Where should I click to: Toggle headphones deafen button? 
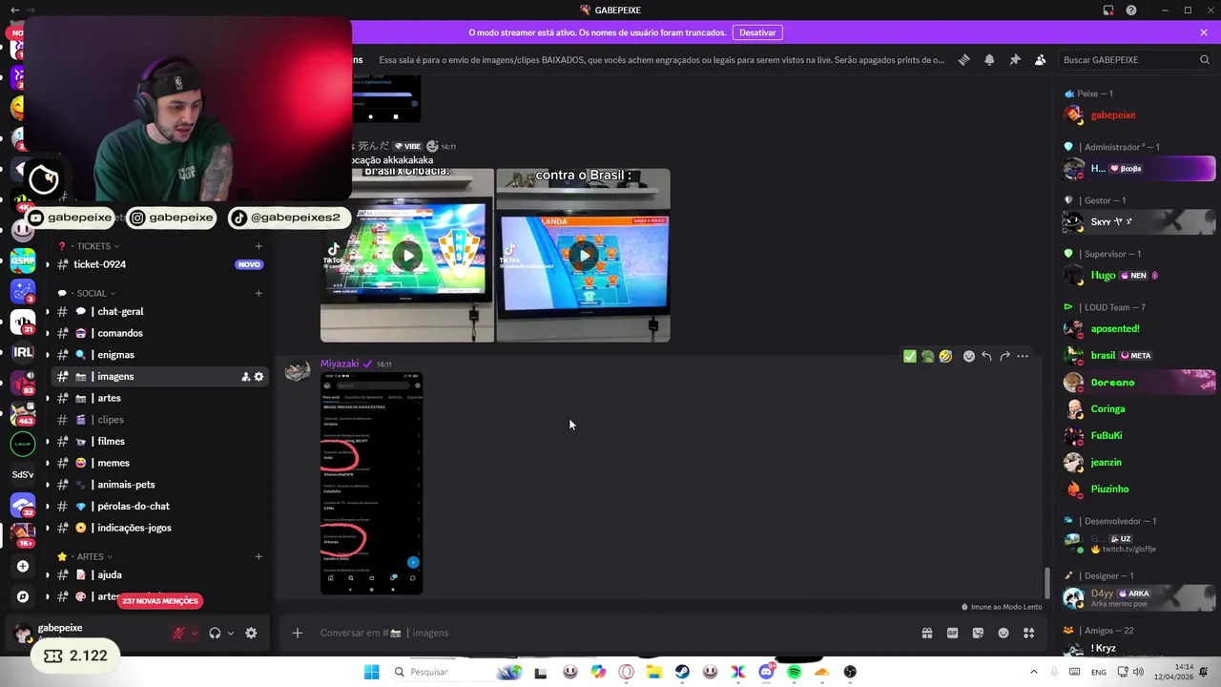pyautogui.click(x=215, y=633)
